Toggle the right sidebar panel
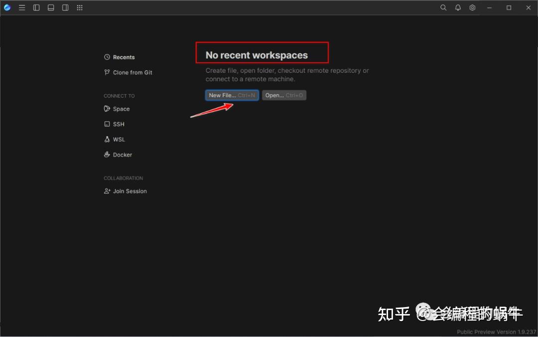The width and height of the screenshot is (538, 337). [x=65, y=7]
